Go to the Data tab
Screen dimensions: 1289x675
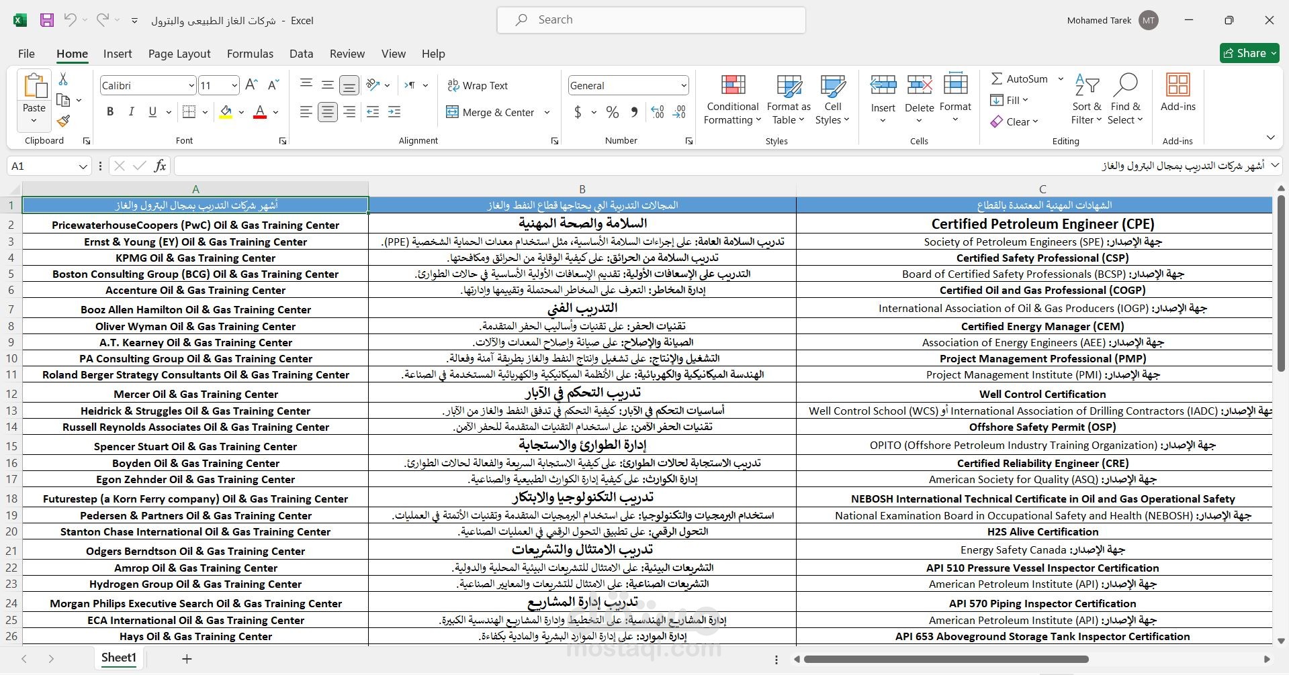[301, 54]
